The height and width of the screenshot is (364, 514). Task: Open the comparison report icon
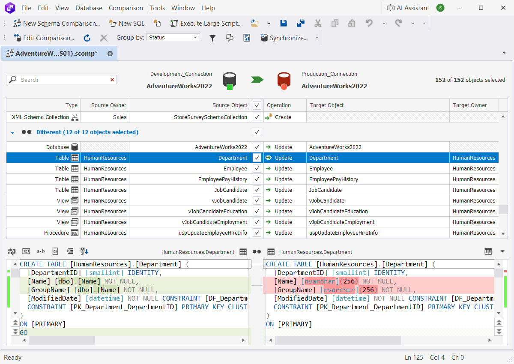247,38
